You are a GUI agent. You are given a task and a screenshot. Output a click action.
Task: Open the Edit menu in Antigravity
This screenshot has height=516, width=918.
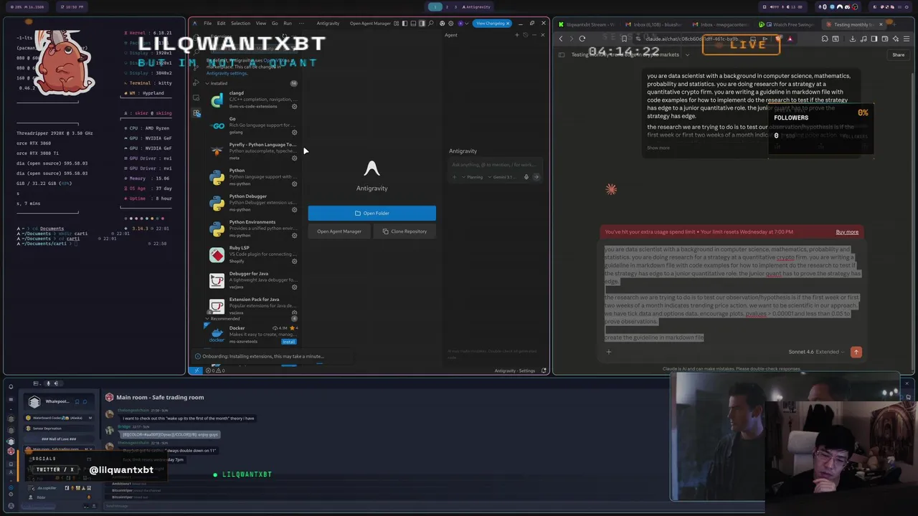point(221,23)
